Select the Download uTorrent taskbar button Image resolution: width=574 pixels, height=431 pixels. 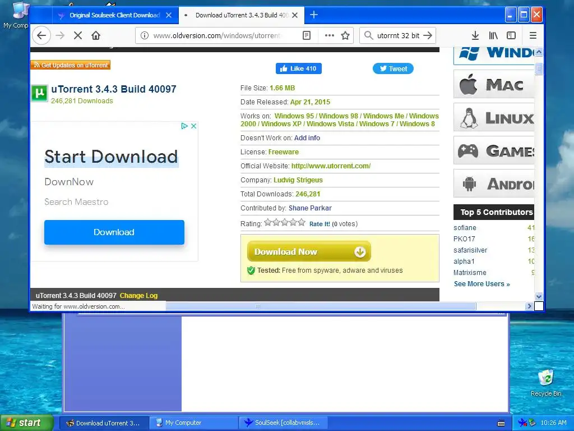coord(104,423)
